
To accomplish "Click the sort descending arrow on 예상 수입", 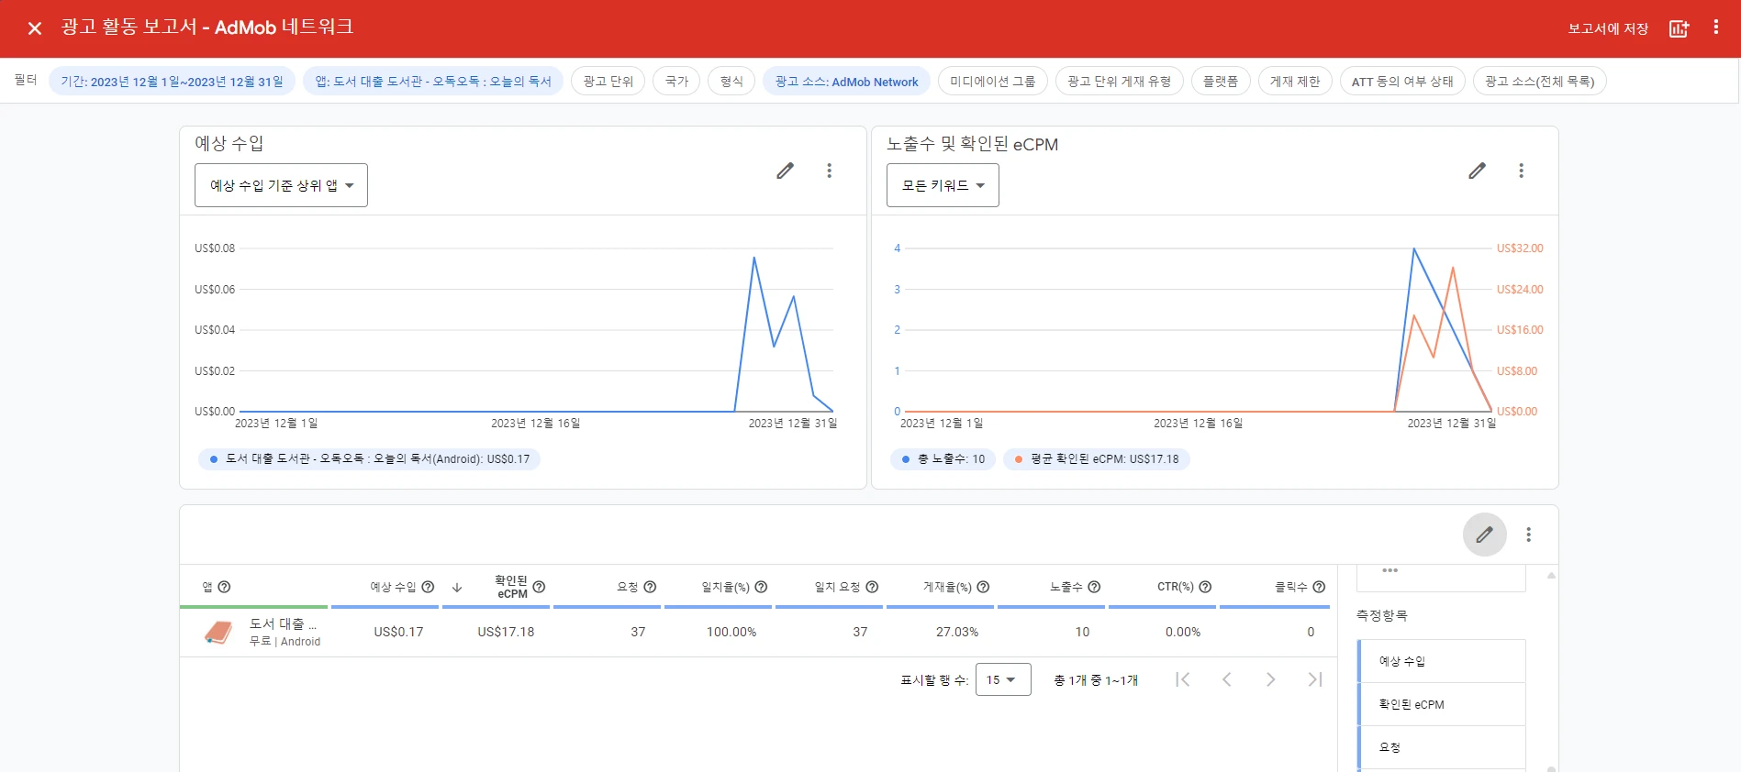I will click(x=457, y=587).
